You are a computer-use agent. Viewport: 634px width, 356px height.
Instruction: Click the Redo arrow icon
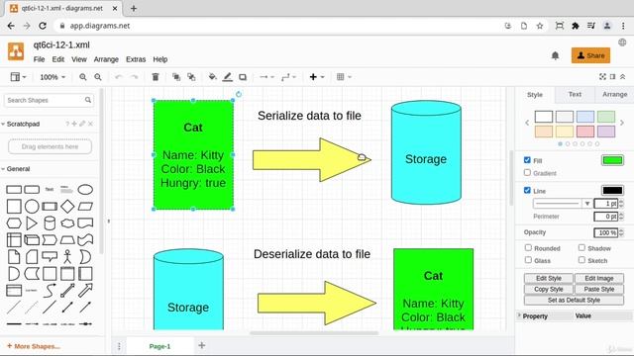pyautogui.click(x=134, y=77)
